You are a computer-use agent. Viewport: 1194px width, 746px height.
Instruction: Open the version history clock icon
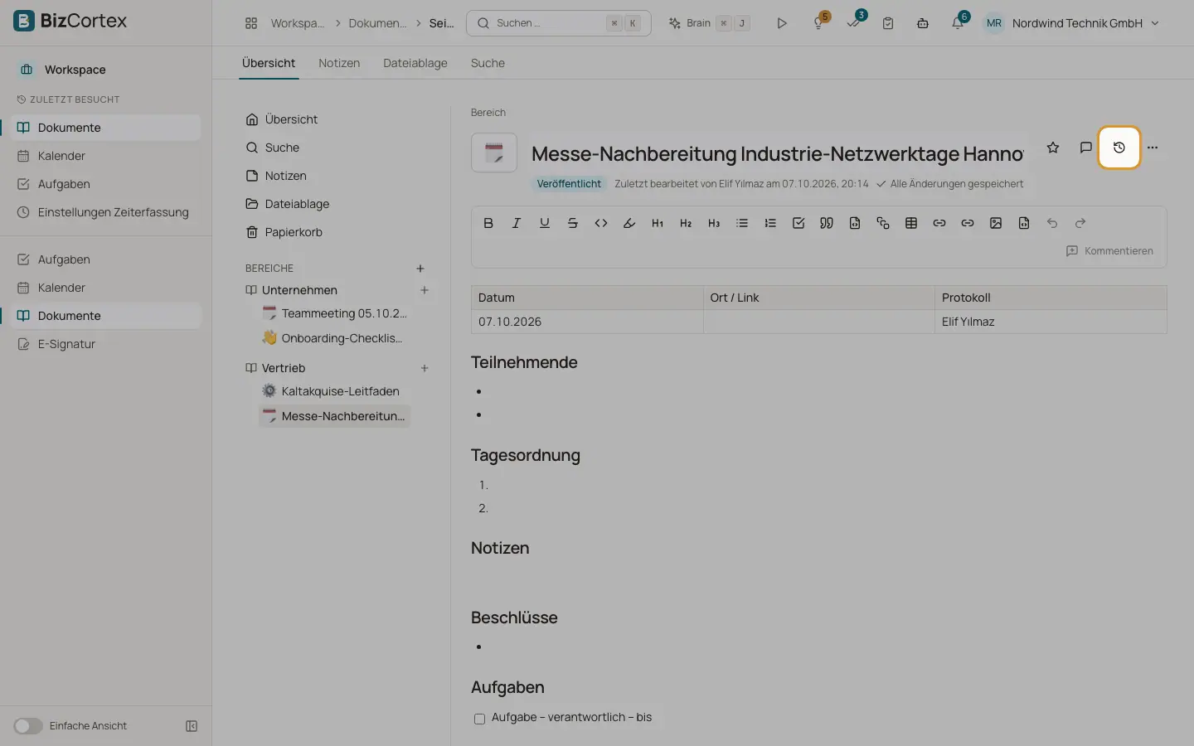pos(1119,148)
